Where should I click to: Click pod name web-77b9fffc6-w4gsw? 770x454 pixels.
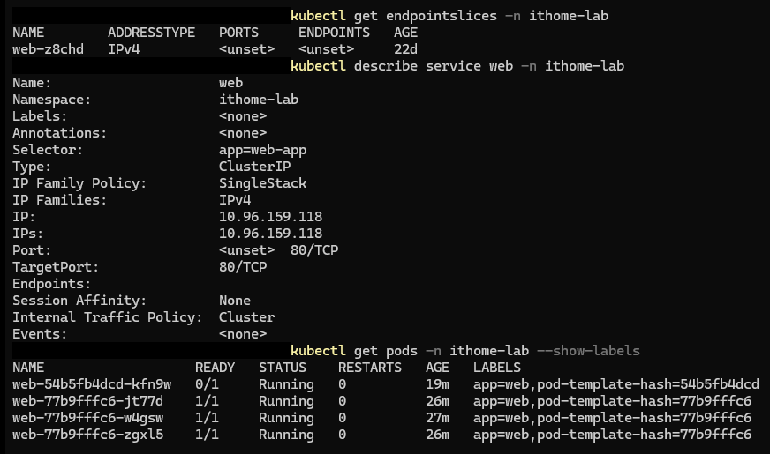88,418
